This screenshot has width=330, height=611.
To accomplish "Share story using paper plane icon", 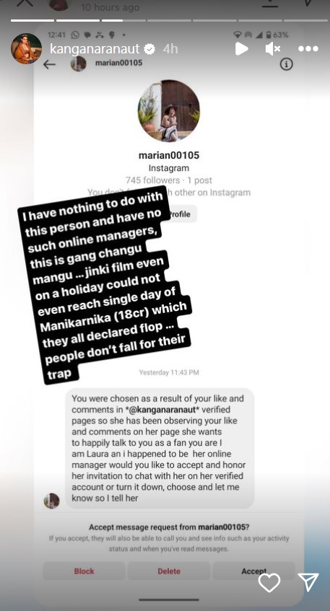I will pos(308,582).
